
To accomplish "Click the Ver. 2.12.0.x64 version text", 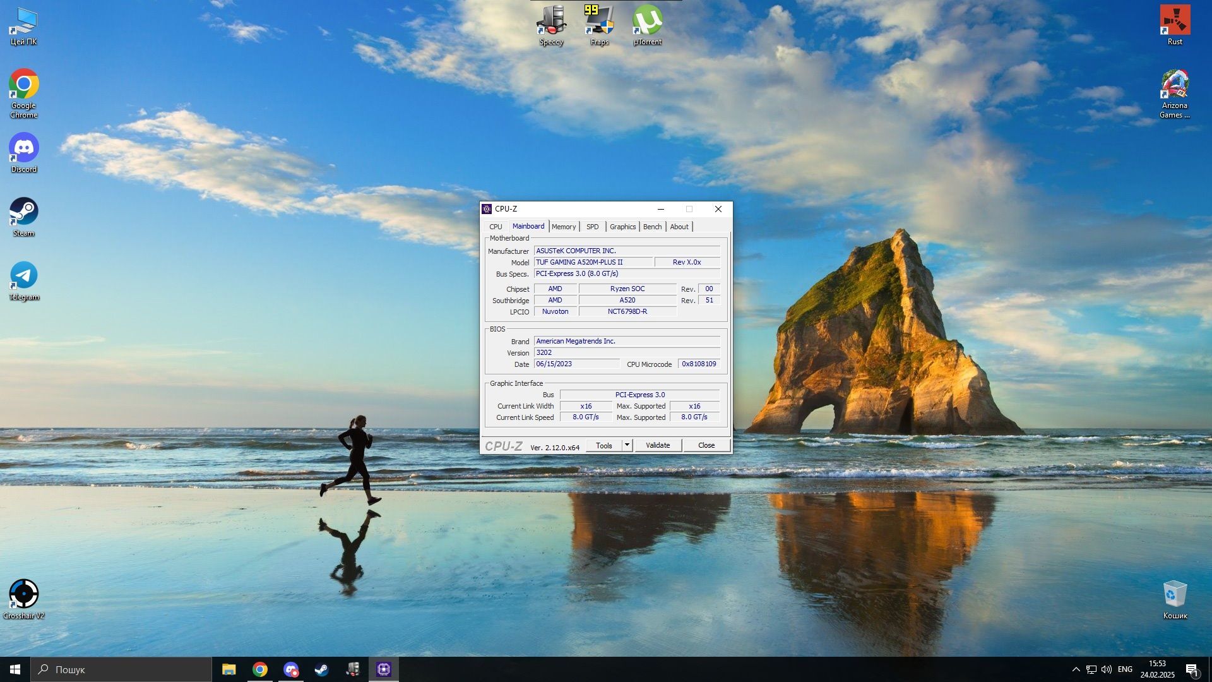I will 555,447.
